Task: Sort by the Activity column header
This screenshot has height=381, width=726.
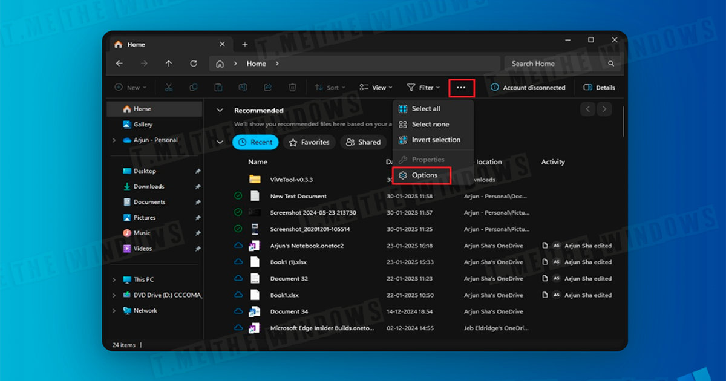Action: click(553, 162)
